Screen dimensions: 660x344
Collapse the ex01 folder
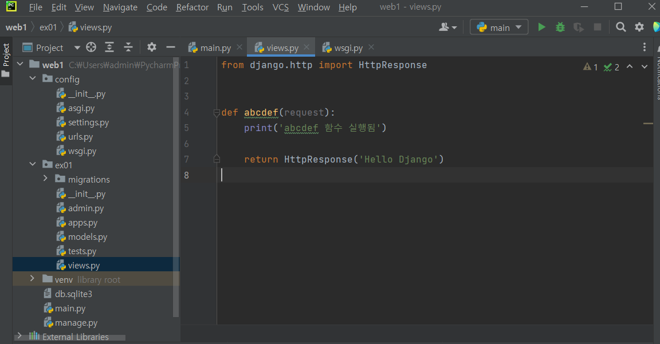[33, 164]
